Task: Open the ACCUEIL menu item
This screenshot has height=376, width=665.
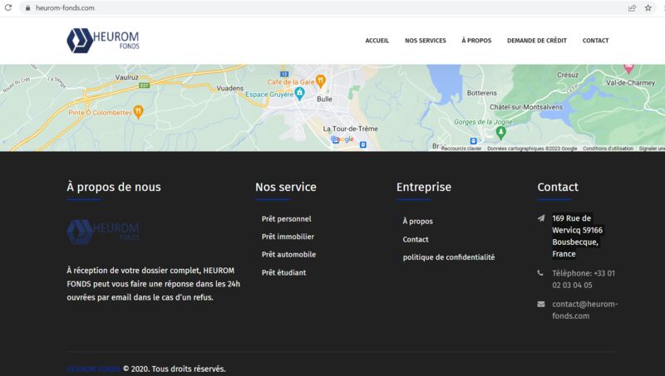Action: point(377,41)
